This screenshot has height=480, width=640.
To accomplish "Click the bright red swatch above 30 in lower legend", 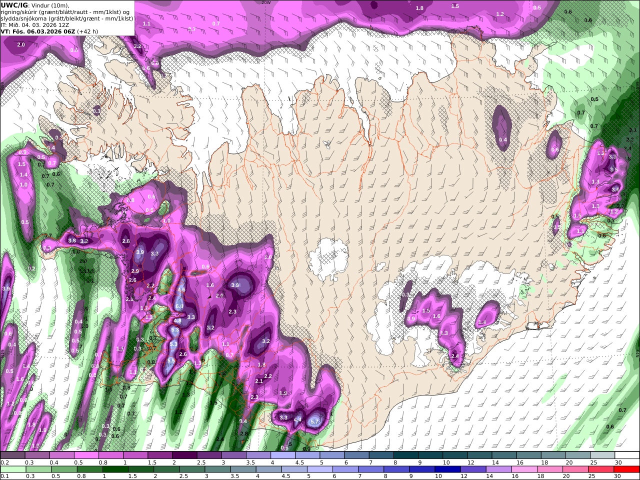I will click(x=627, y=469).
